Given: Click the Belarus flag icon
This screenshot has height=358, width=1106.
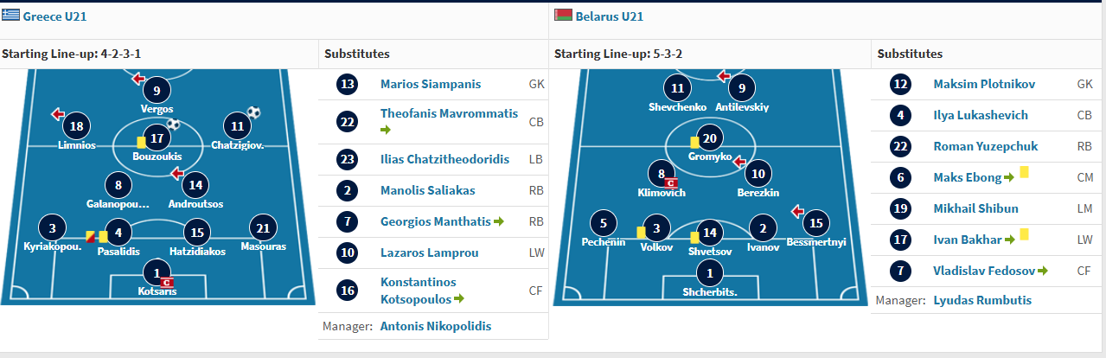Looking at the screenshot, I should click(562, 16).
